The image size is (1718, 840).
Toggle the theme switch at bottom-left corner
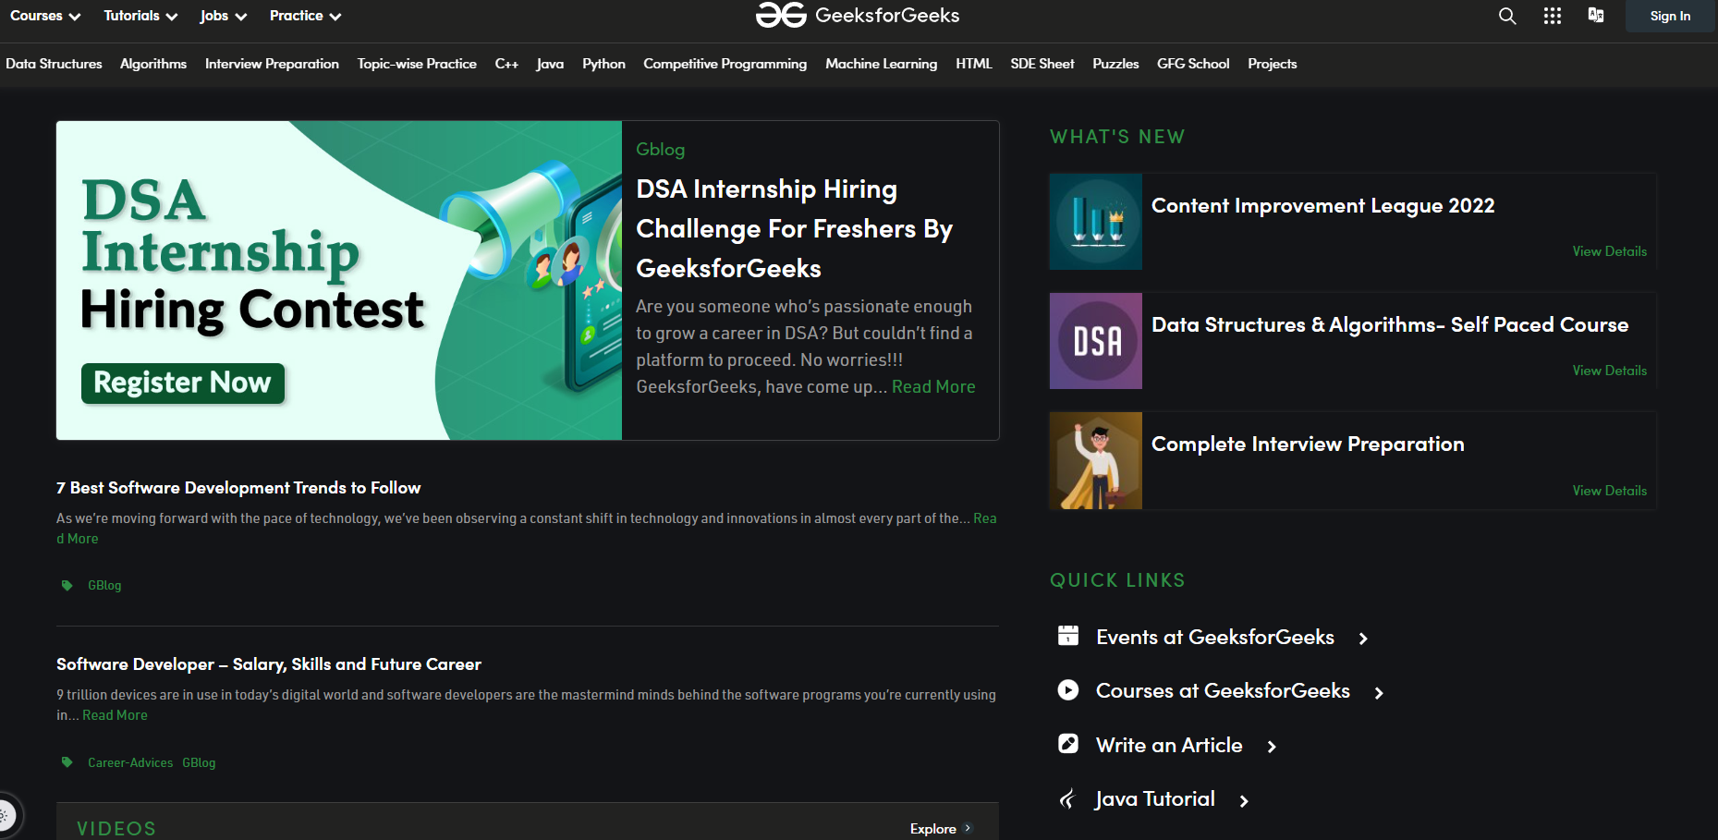(x=7, y=816)
